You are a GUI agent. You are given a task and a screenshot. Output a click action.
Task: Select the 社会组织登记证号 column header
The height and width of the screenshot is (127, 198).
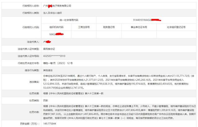(175, 27)
